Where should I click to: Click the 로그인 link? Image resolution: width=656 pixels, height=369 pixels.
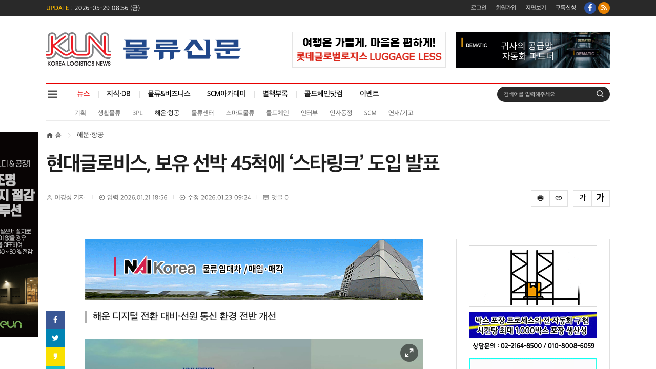[x=479, y=8]
